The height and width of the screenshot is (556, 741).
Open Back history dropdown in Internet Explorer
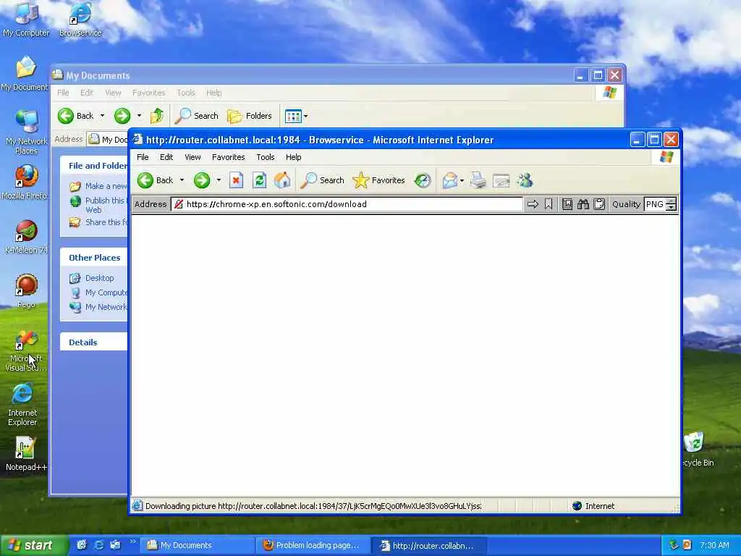(182, 180)
